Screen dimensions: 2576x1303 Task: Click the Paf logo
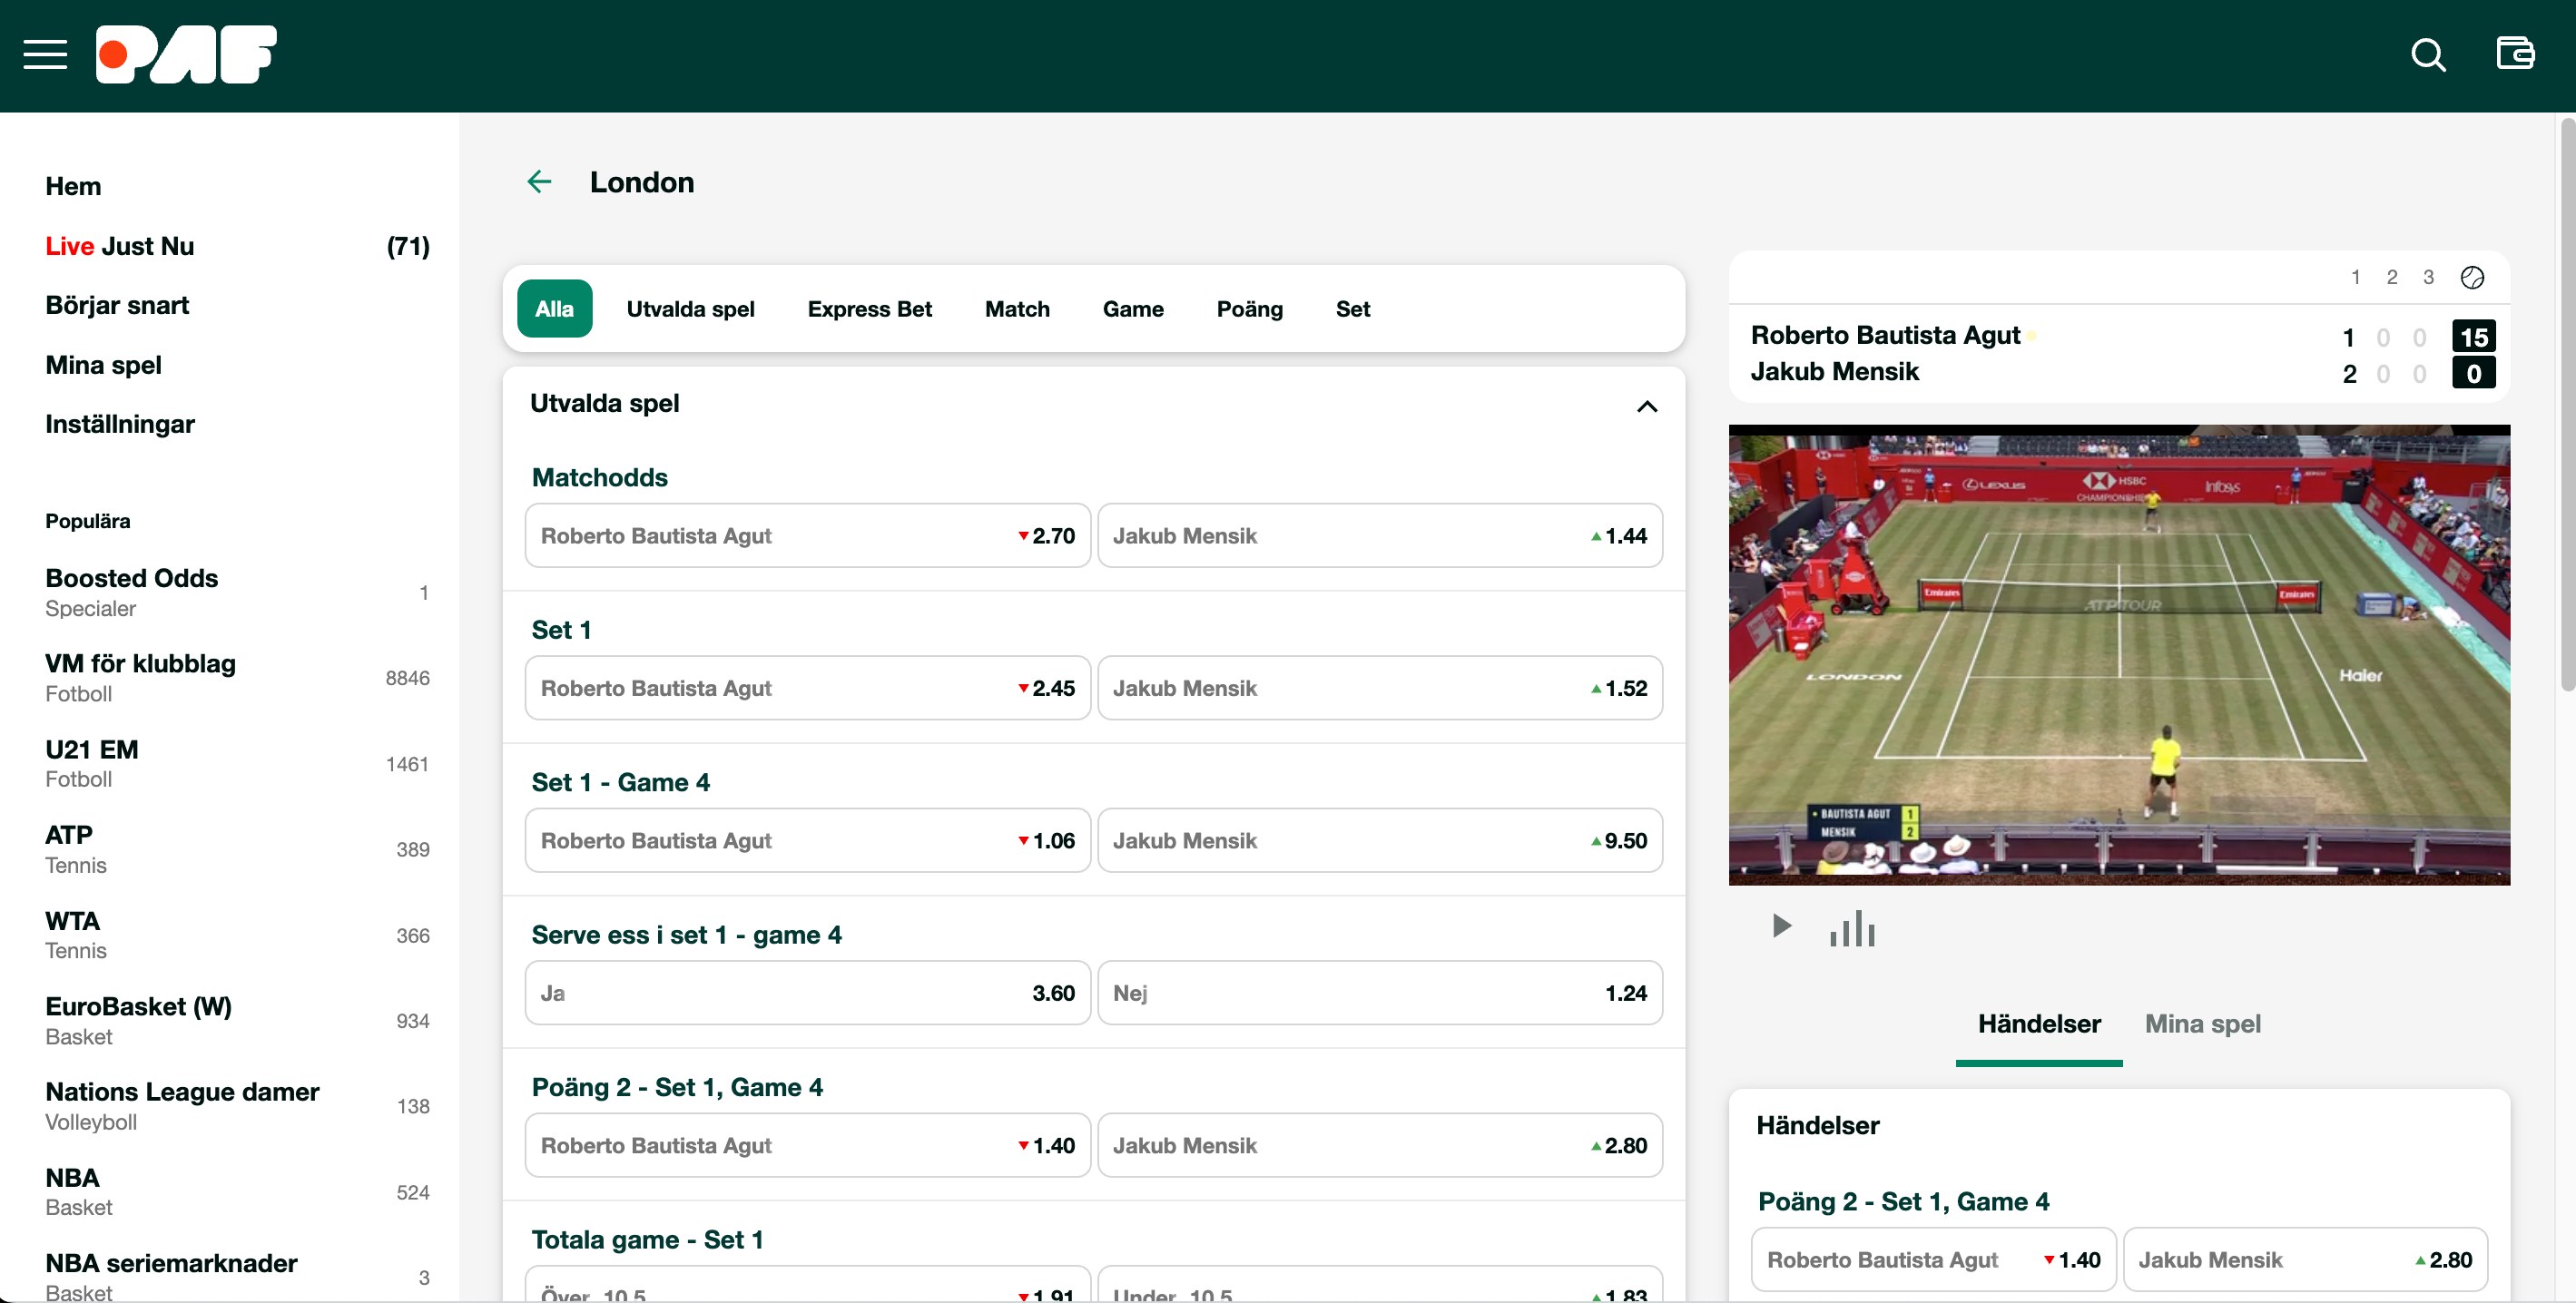pos(186,55)
